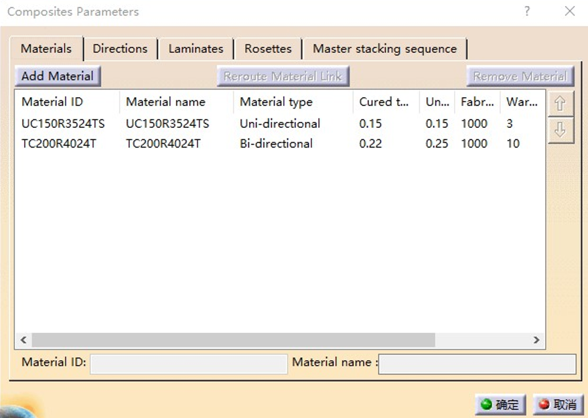
Task: Click the Uni-directional type cell
Action: 280,123
